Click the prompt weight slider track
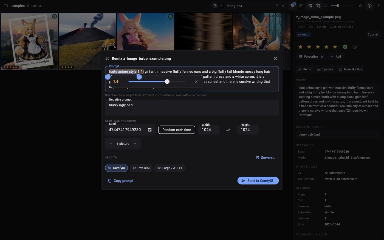 157,81
